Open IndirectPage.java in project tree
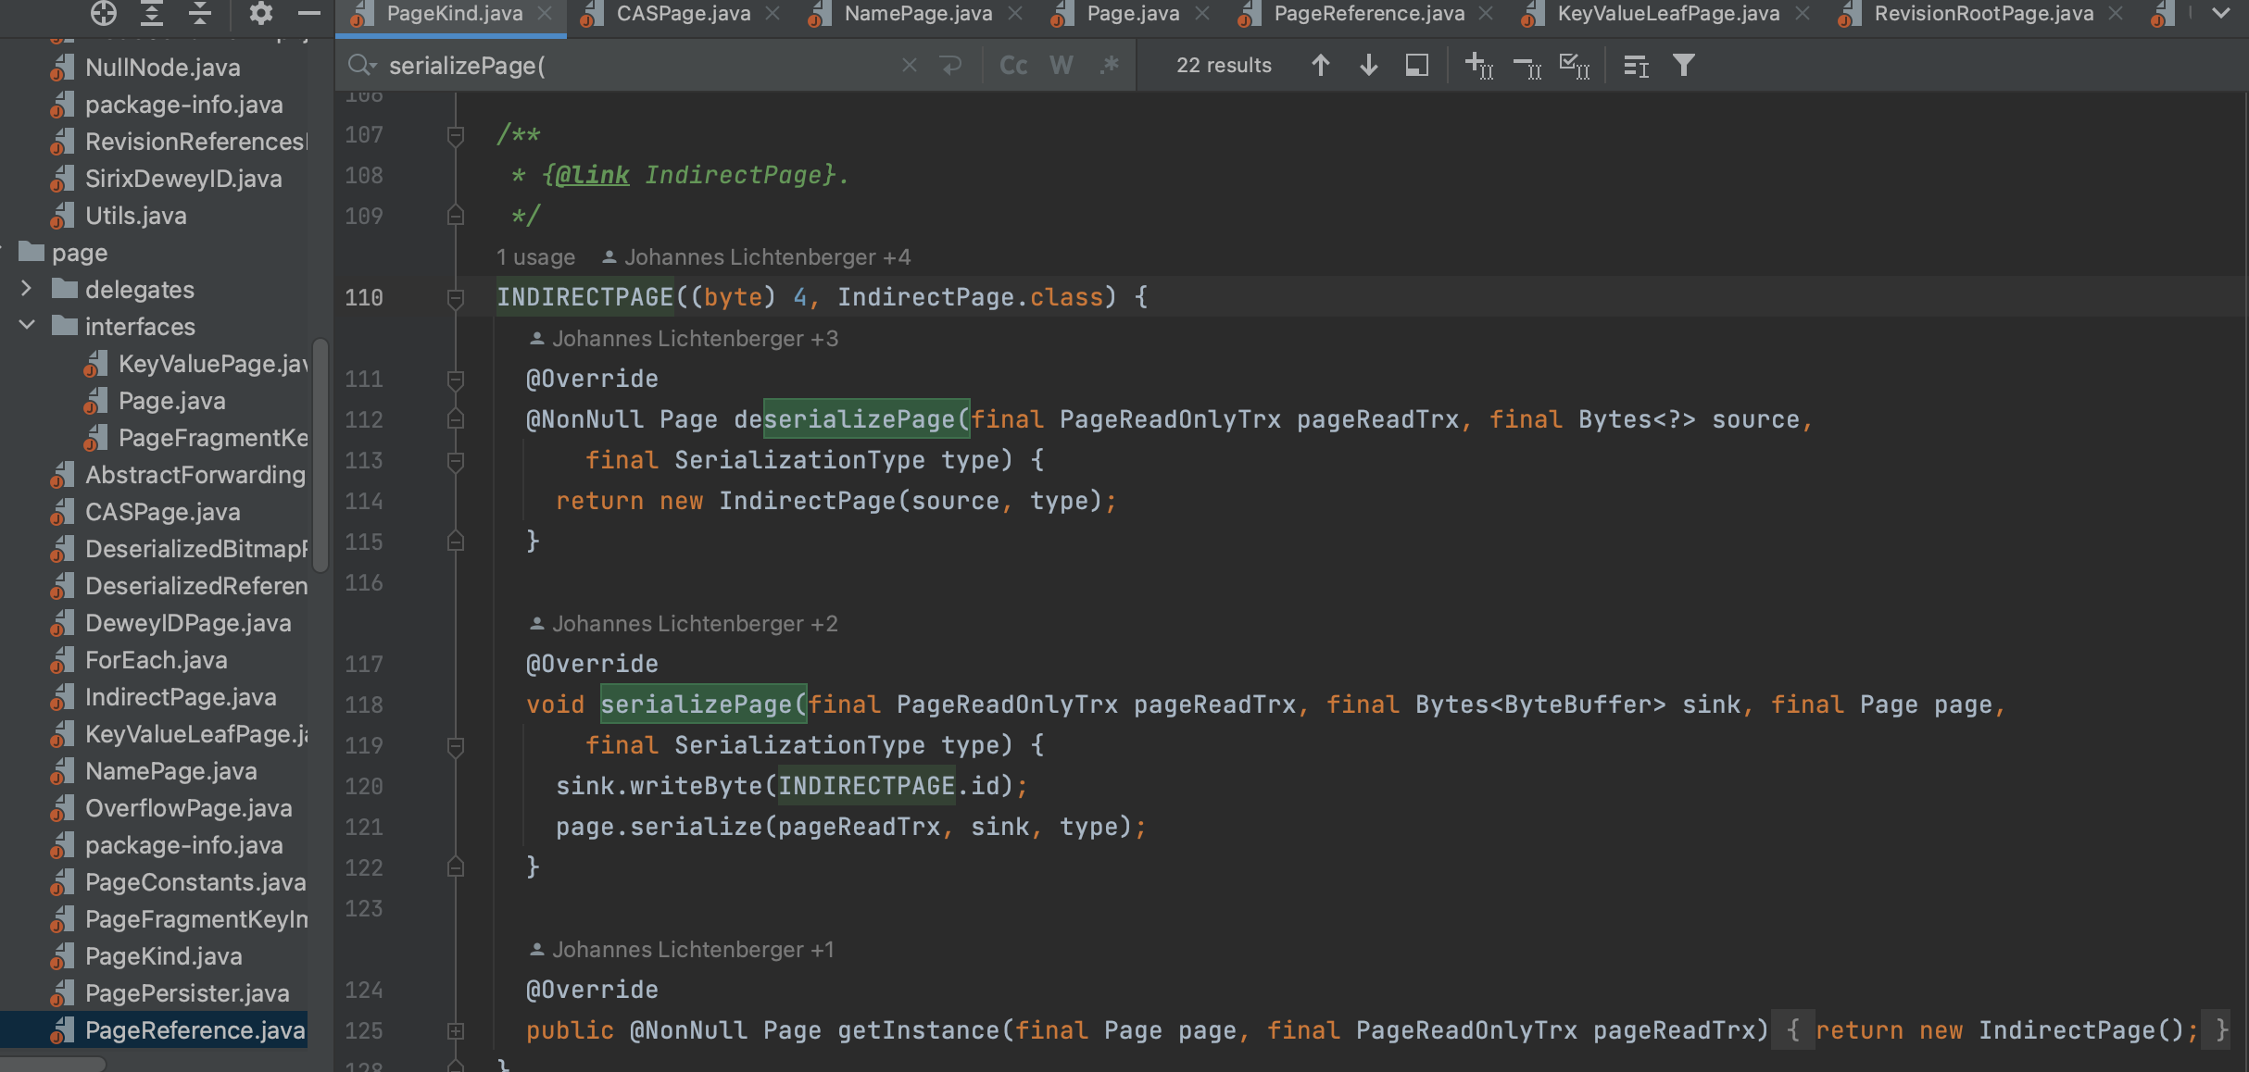Screen dimensions: 2249x1072 pos(181,697)
